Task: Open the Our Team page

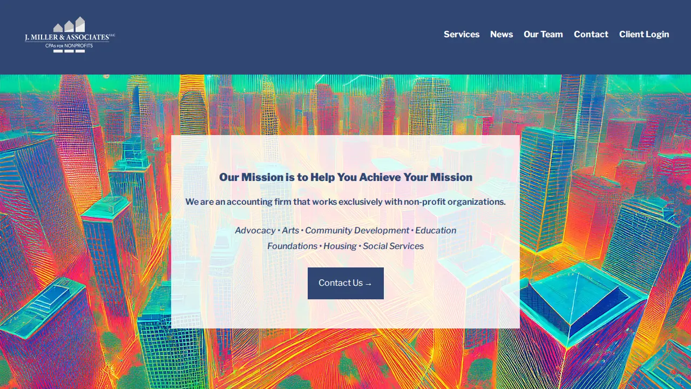Action: point(543,35)
